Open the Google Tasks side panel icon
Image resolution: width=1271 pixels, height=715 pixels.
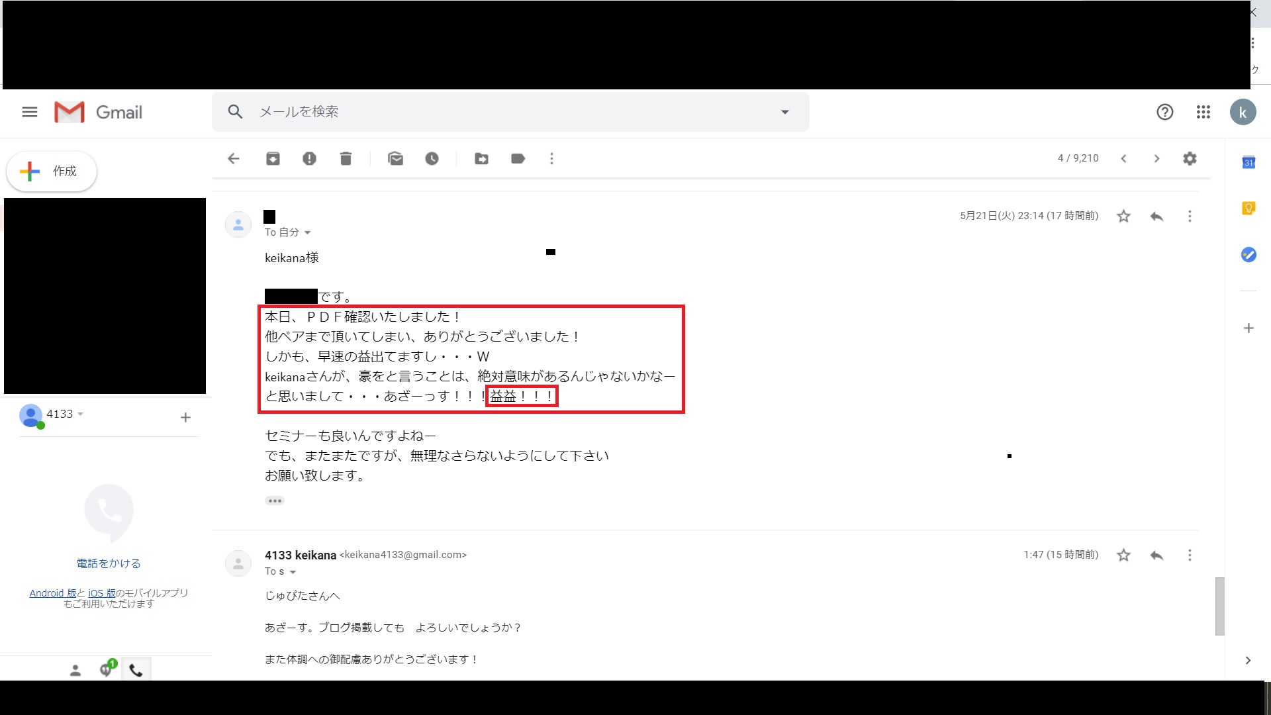click(x=1248, y=255)
